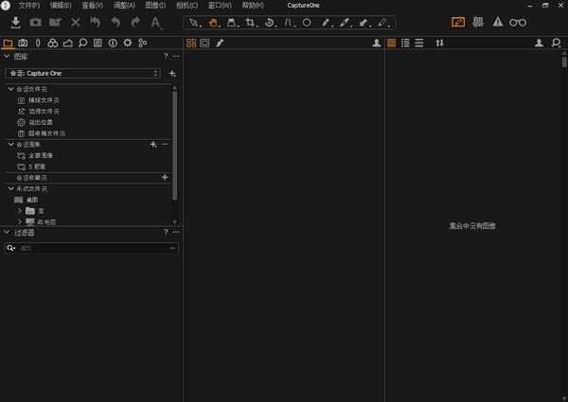
Task: Select the Loupe cursor tool
Action: 232,23
